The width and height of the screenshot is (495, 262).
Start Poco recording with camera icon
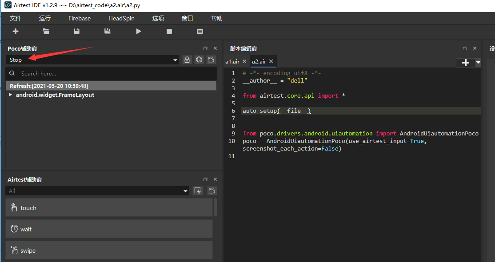(x=211, y=60)
